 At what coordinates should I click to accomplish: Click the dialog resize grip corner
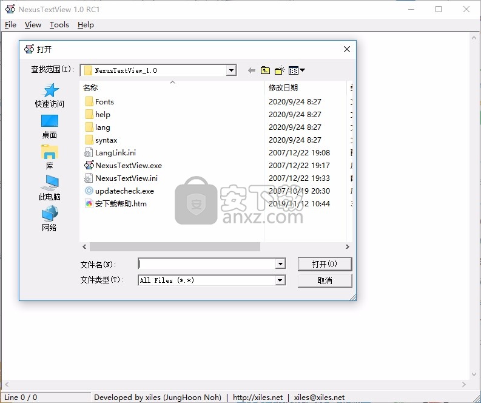[x=353, y=297]
